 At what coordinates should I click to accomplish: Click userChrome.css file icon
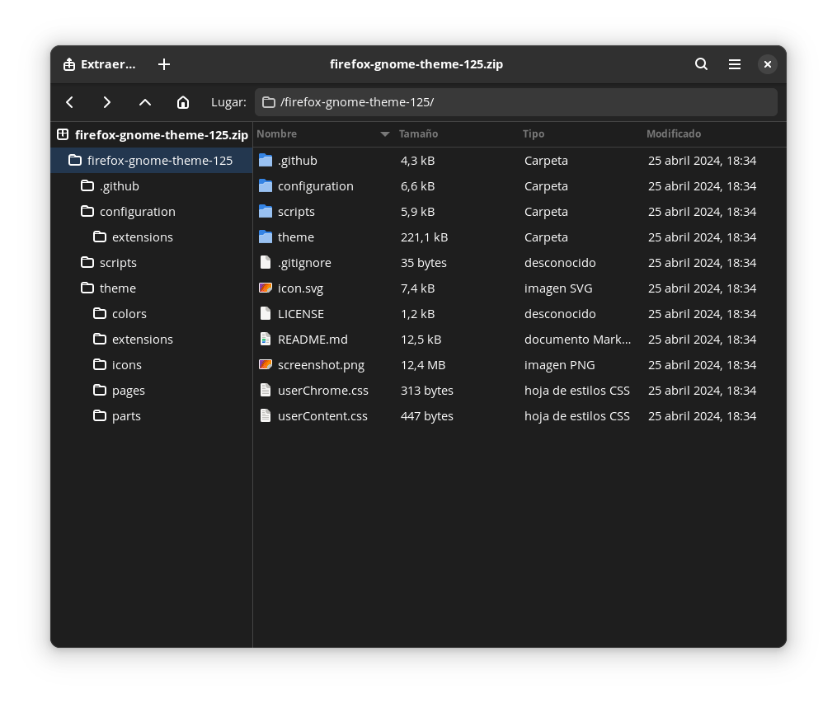point(266,391)
